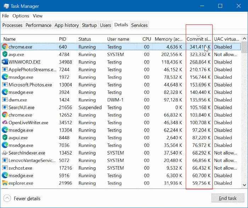Click the Edge icon for PID 3924
The width and height of the screenshot is (248, 208).
click(x=5, y=92)
